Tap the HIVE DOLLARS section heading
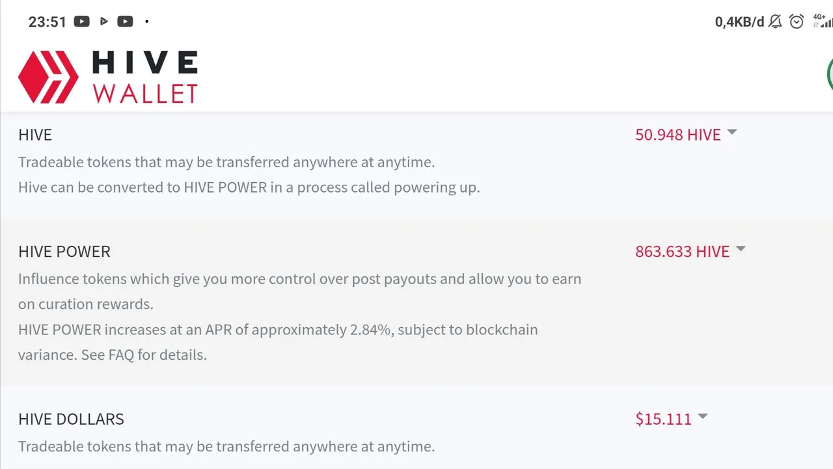833x469 pixels. click(x=71, y=419)
